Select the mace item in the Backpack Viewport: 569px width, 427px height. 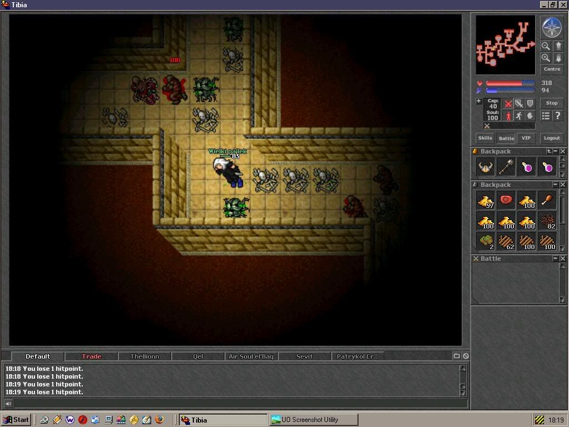pyautogui.click(x=506, y=167)
